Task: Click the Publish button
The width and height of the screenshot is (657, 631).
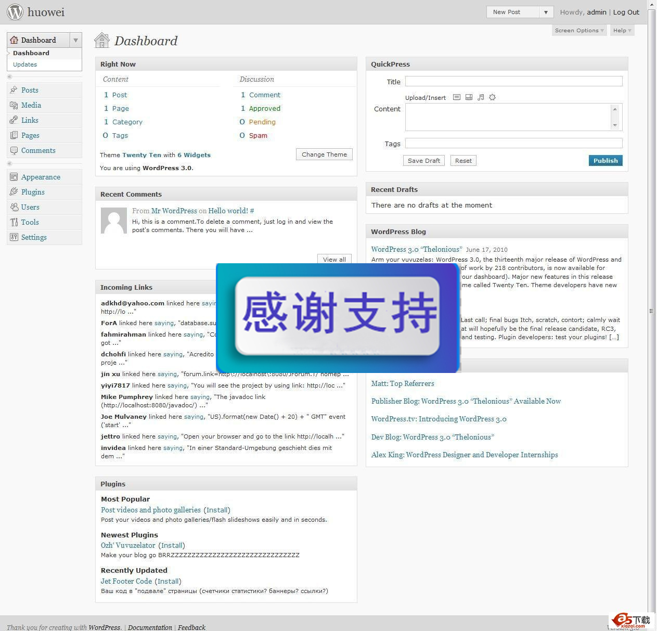Action: (x=606, y=161)
